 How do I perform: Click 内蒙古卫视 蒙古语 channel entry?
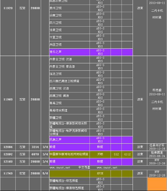[x=62, y=67]
